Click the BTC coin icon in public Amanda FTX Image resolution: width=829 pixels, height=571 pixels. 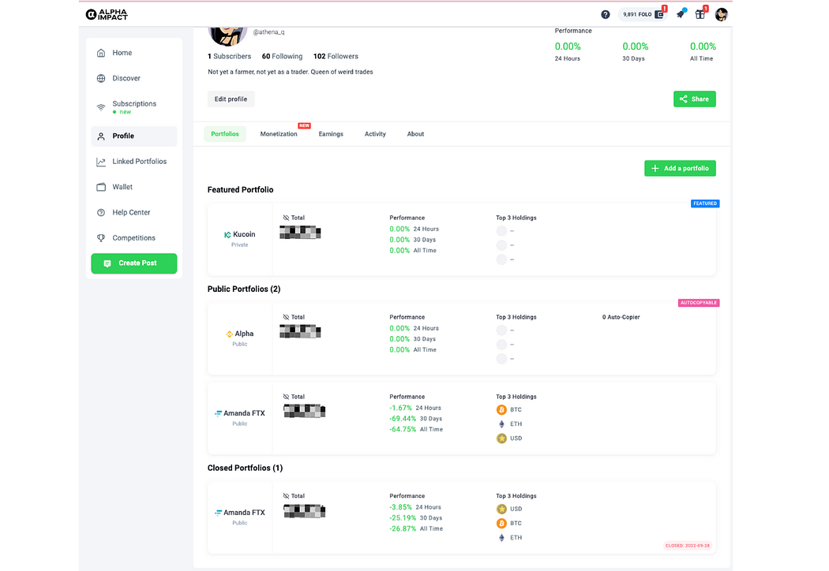pyautogui.click(x=501, y=410)
